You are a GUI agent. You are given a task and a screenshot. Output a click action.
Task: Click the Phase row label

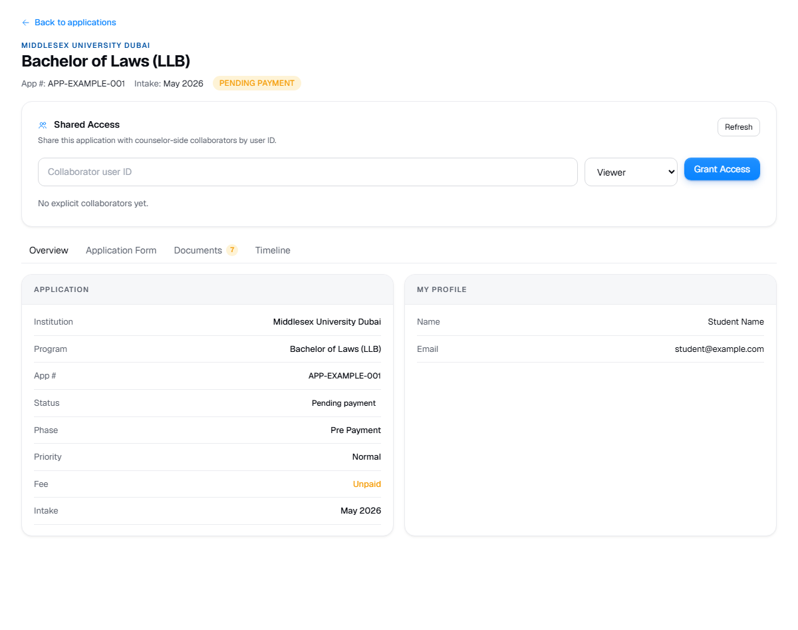pos(46,430)
